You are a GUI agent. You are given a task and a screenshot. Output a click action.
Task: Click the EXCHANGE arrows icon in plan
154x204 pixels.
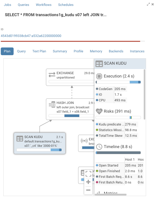52,75
